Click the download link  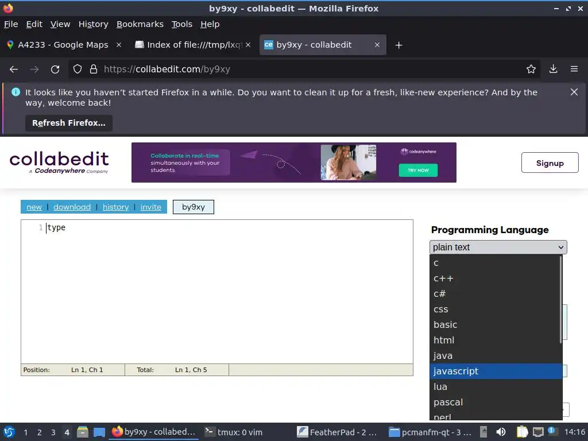72,207
